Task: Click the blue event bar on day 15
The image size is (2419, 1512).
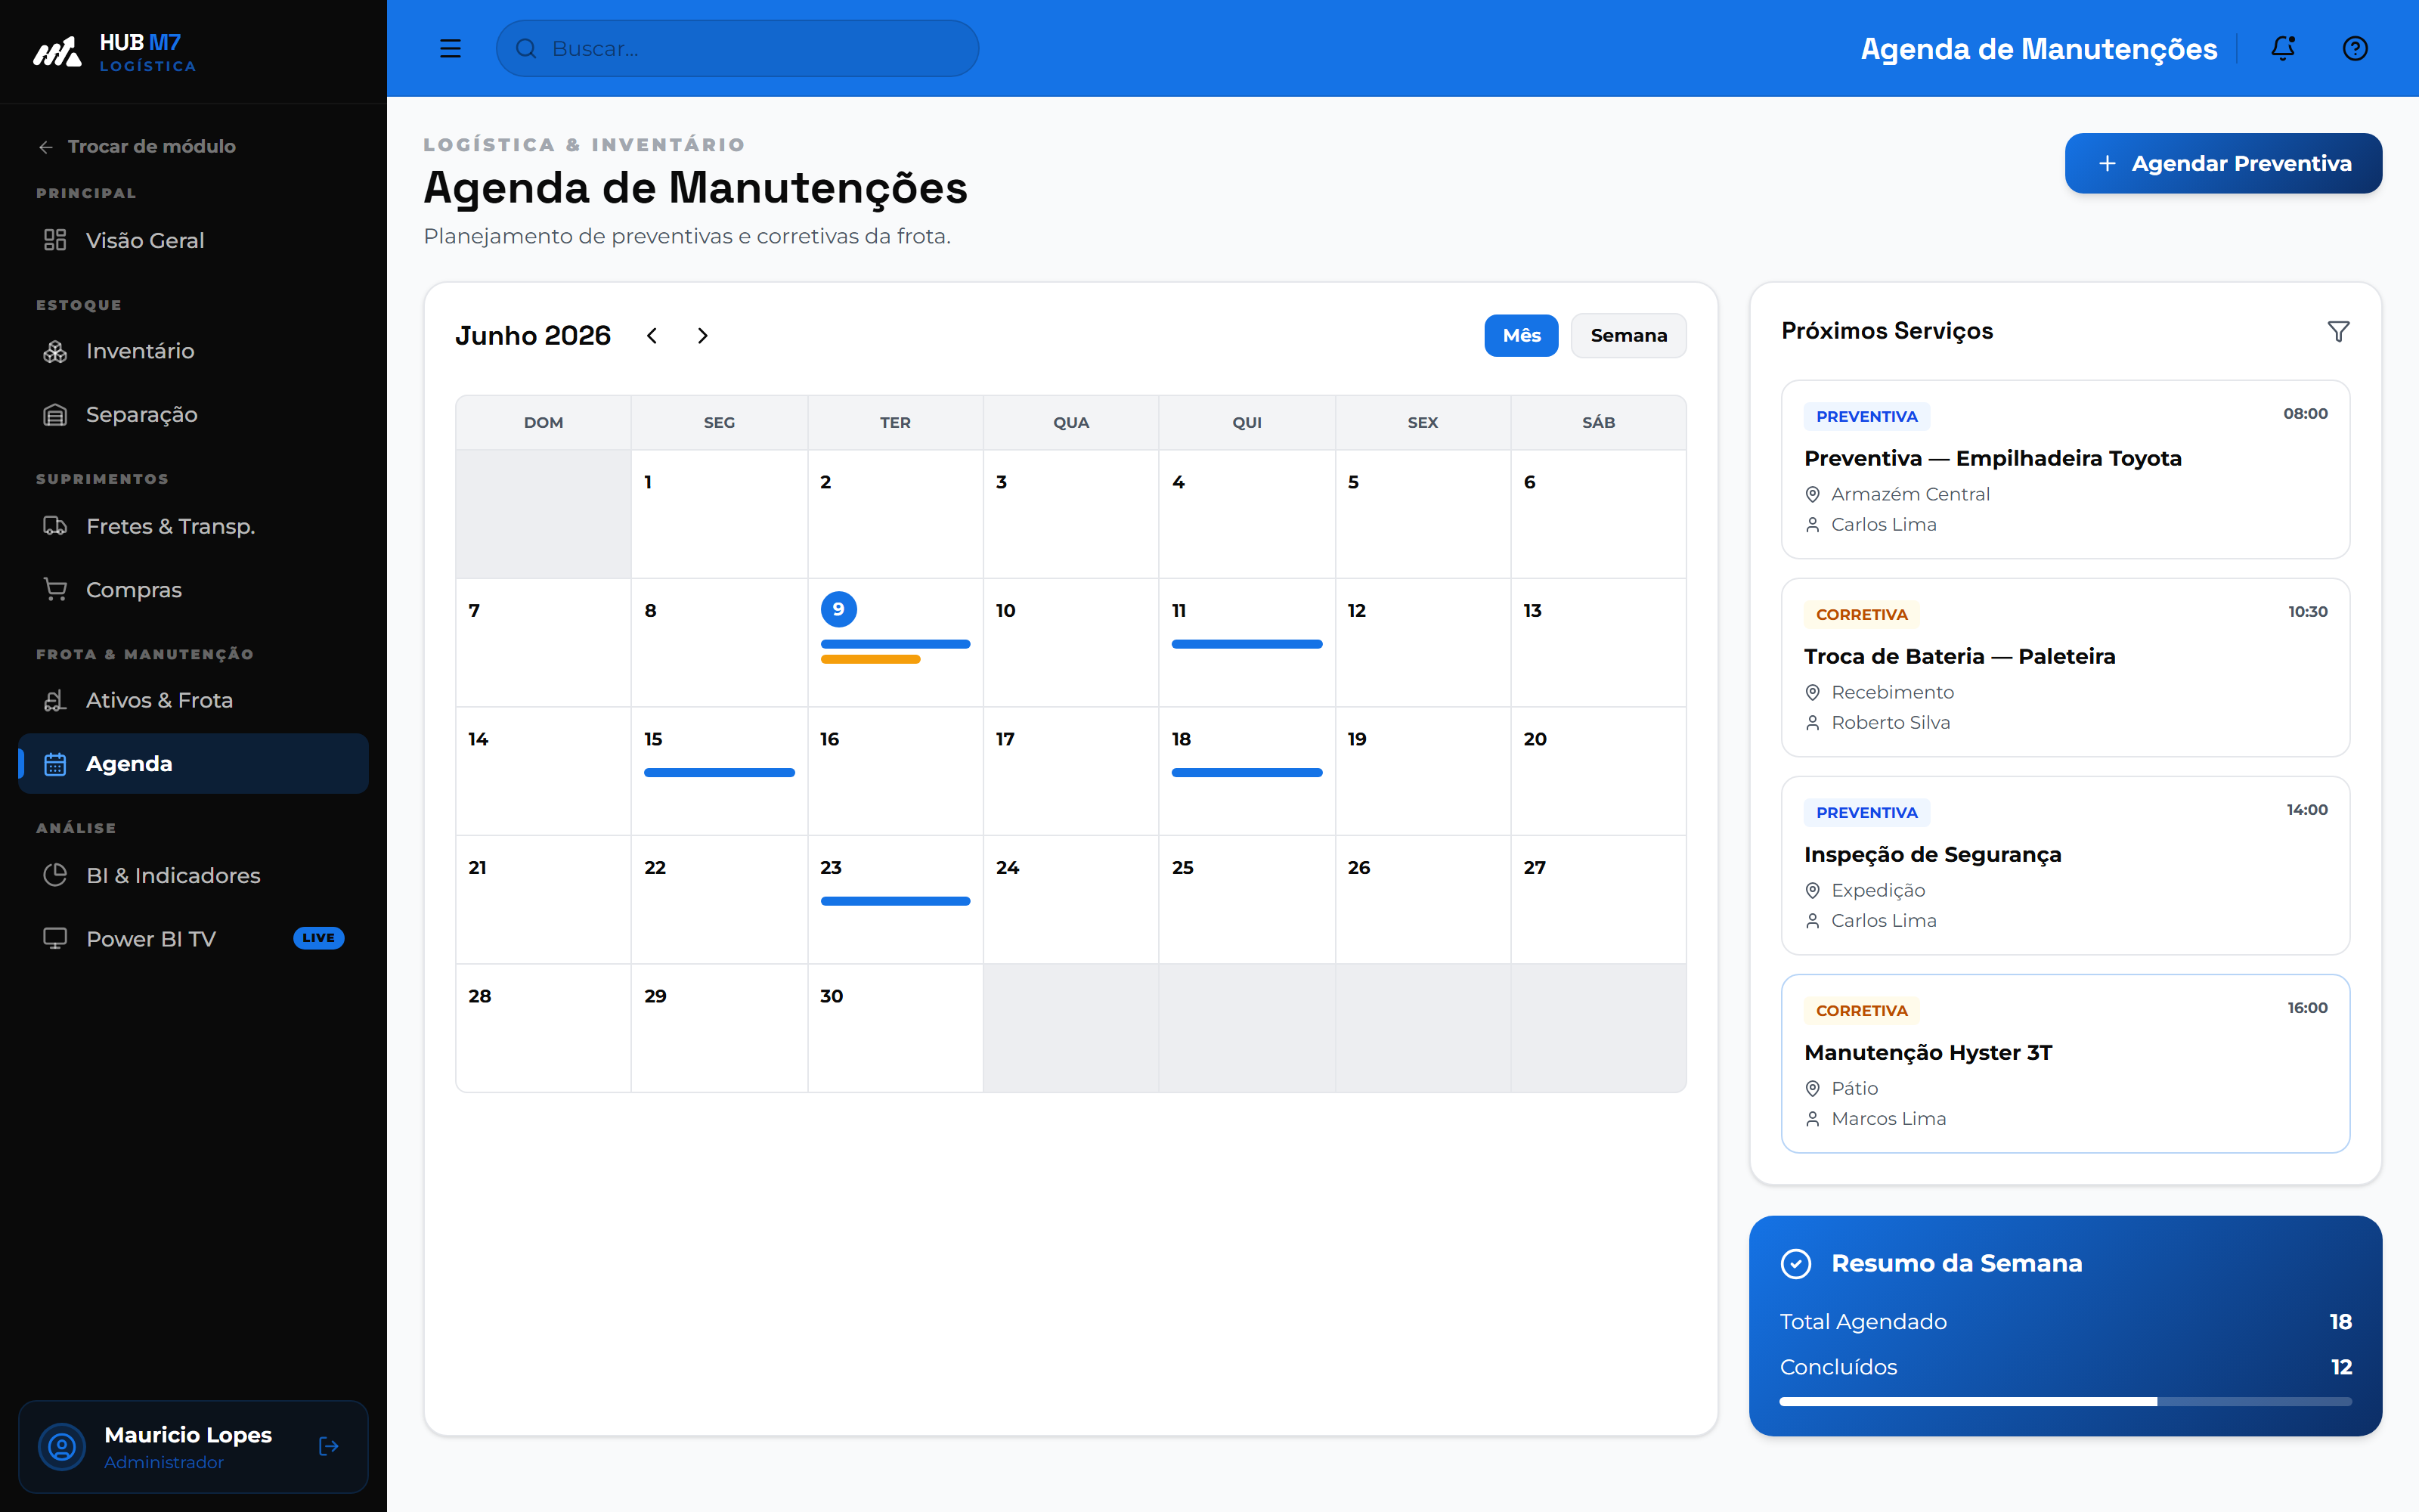Action: click(x=719, y=773)
